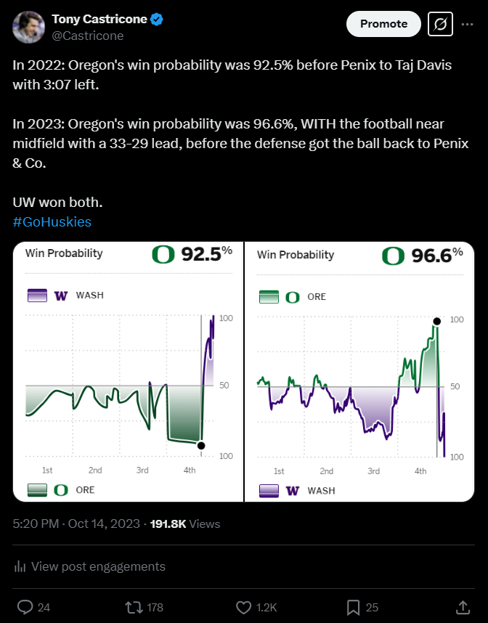Bookmark this post
Image resolution: width=488 pixels, height=623 pixels.
click(x=353, y=606)
